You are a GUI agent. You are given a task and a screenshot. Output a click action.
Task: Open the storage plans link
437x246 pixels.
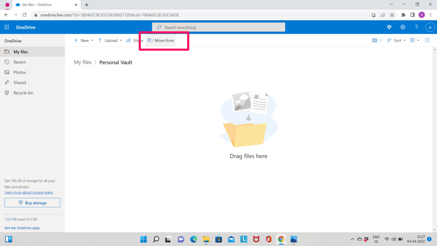coord(29,192)
